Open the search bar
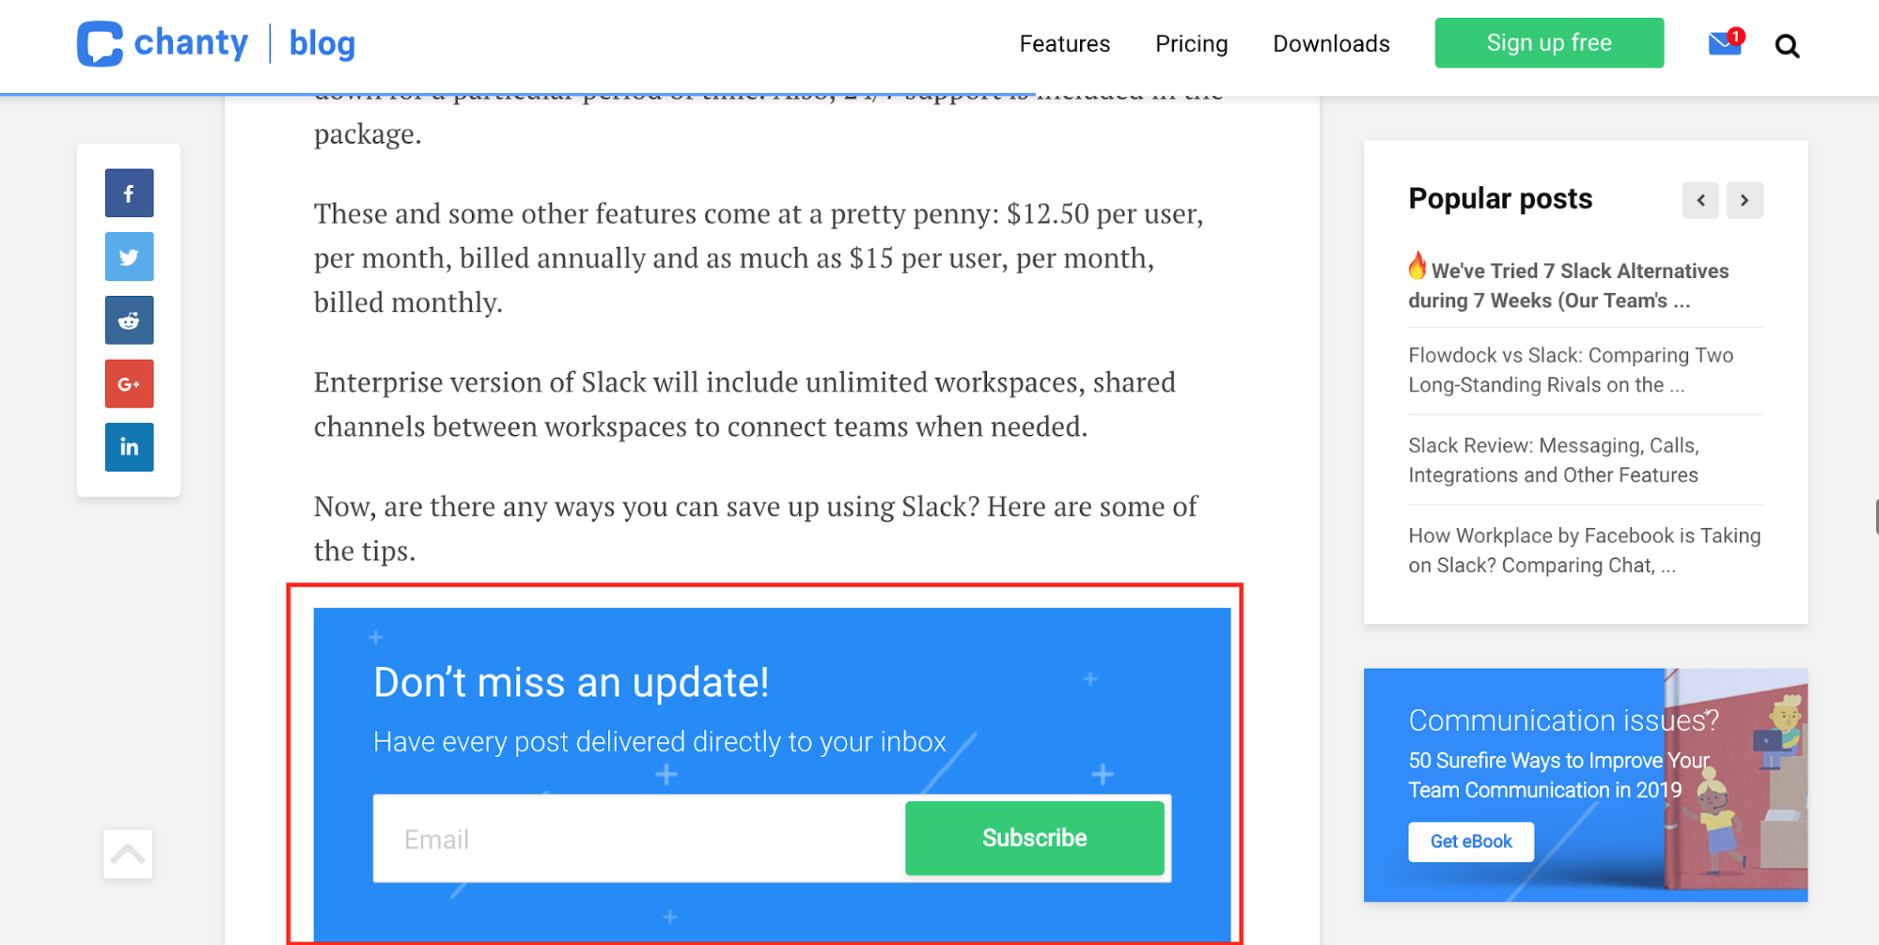Screen dimensions: 1879x945 pos(1787,44)
